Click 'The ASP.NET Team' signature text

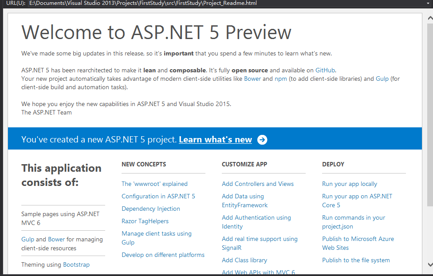pos(47,112)
